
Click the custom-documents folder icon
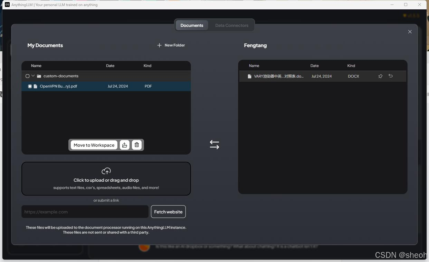(39, 76)
